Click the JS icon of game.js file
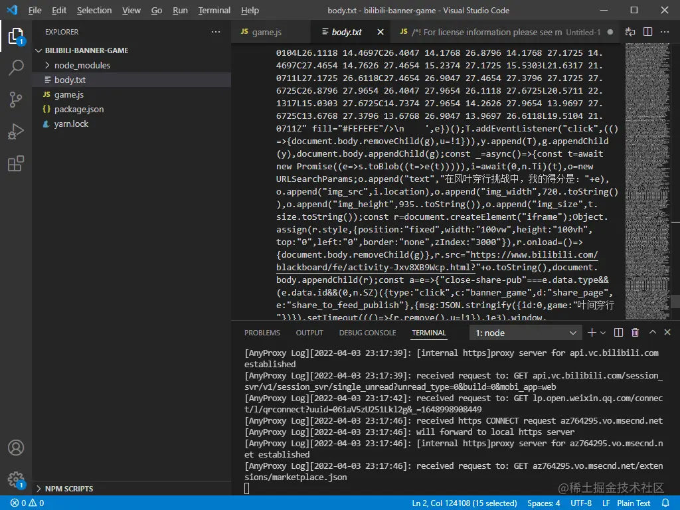This screenshot has height=510, width=680. (x=47, y=94)
